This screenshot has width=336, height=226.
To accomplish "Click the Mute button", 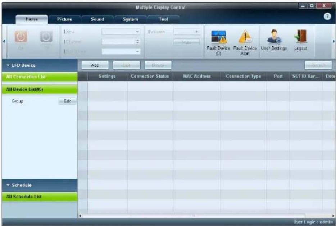I will (x=186, y=42).
